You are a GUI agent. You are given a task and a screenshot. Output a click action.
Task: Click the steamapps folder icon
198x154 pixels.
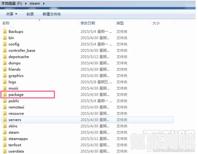click(5, 139)
